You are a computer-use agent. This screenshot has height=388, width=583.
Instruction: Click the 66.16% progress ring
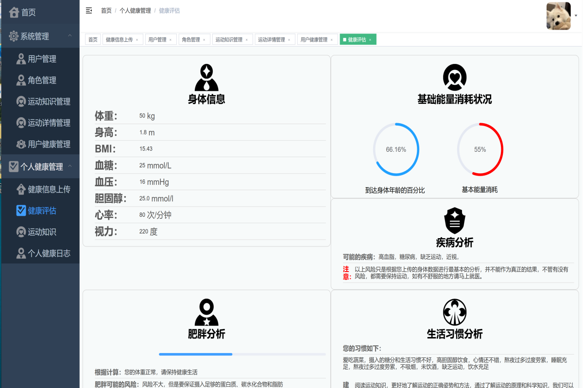click(396, 149)
